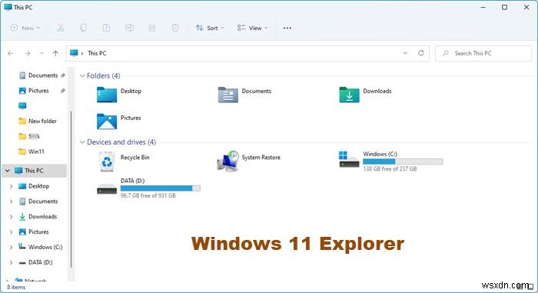538x293 pixels.
Task: Expand the Downloads node under This PC
Action: pos(11,217)
